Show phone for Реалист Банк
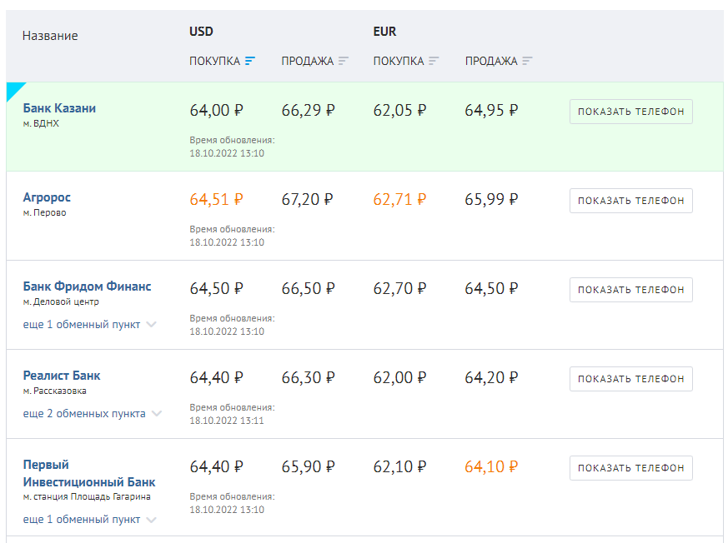Viewport: 728px width, 543px height. (x=631, y=379)
